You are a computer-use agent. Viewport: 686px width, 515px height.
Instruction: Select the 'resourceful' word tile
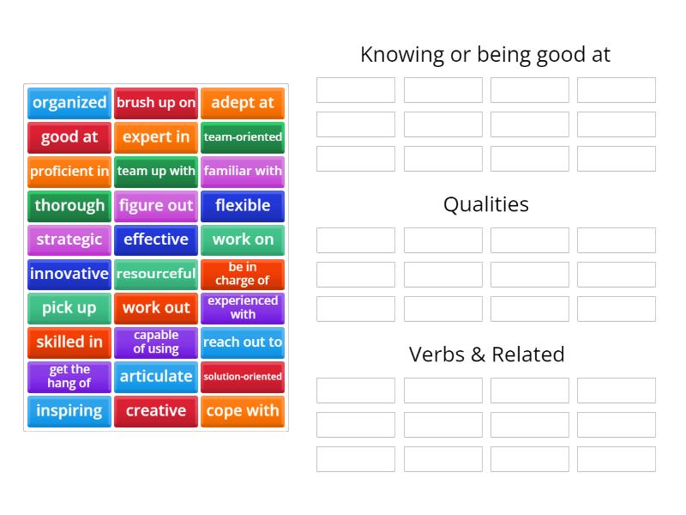click(156, 274)
